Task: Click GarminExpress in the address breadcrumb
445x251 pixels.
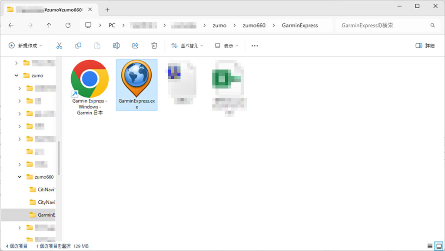Action: [300, 26]
